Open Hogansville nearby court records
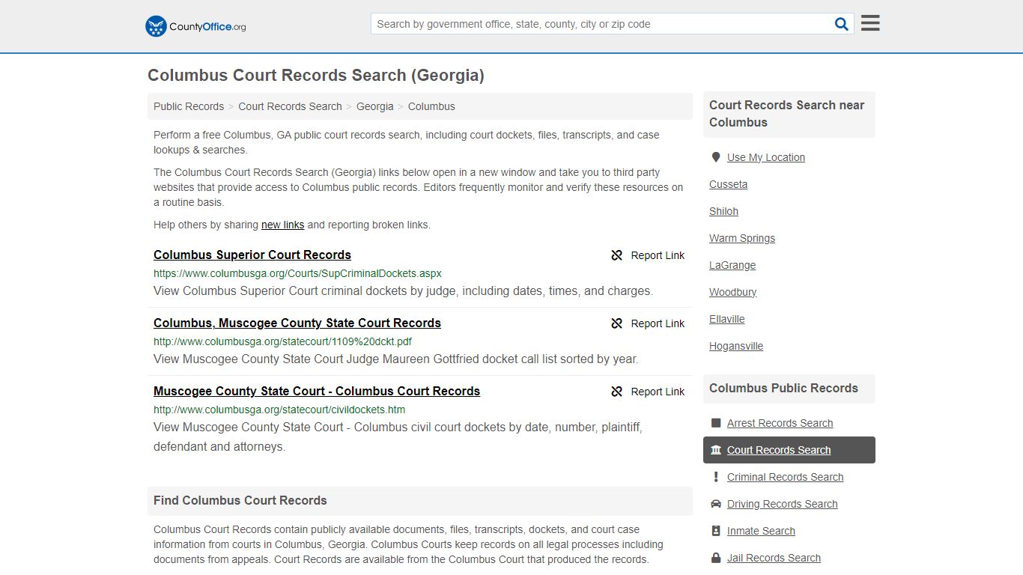Screen dimensions: 1023x575 (736, 346)
